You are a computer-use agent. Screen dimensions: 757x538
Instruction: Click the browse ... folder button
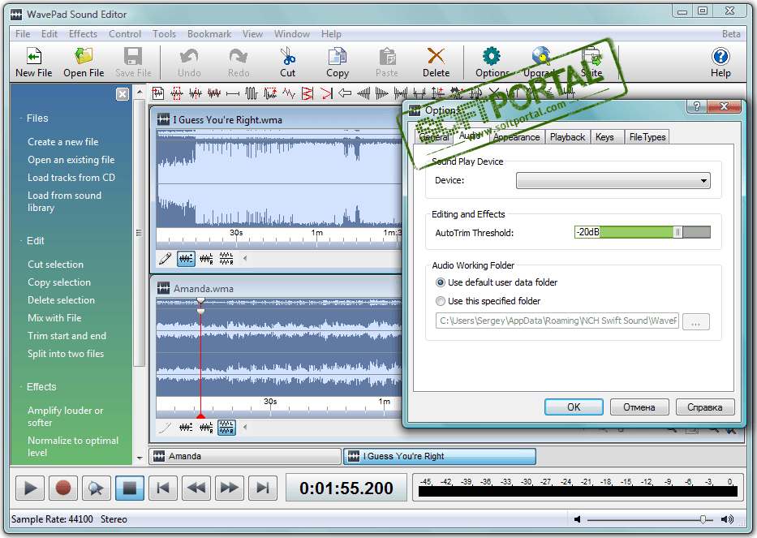[695, 321]
